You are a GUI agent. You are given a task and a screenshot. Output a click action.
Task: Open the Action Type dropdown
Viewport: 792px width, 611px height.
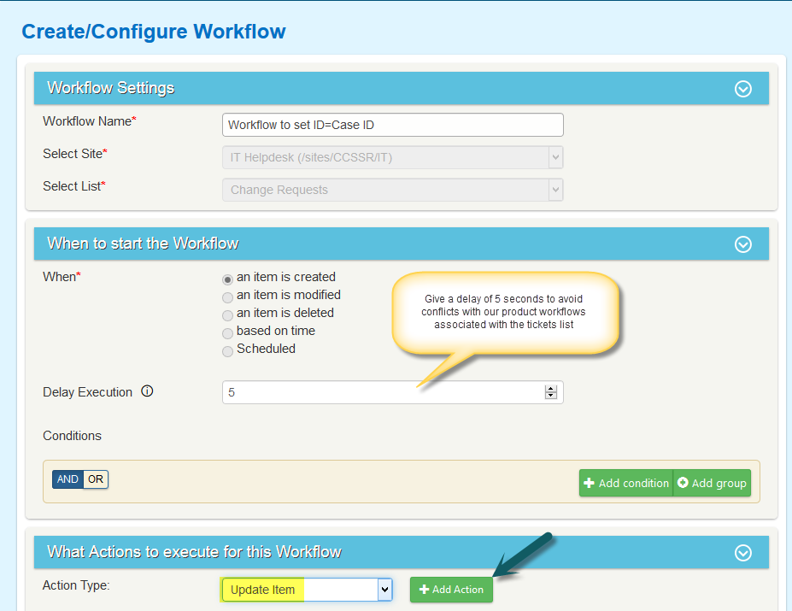pyautogui.click(x=307, y=590)
